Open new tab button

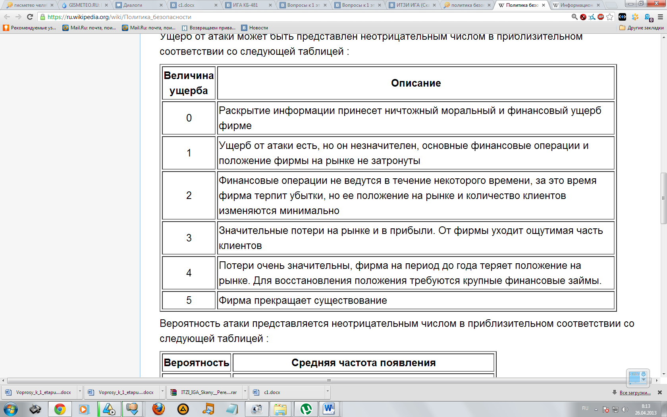pyautogui.click(x=612, y=5)
